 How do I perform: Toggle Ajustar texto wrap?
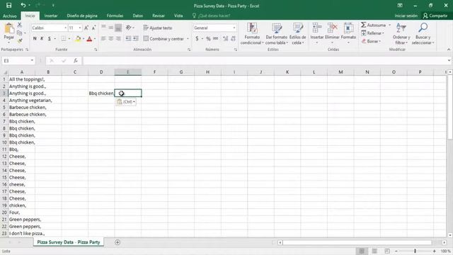pos(158,28)
